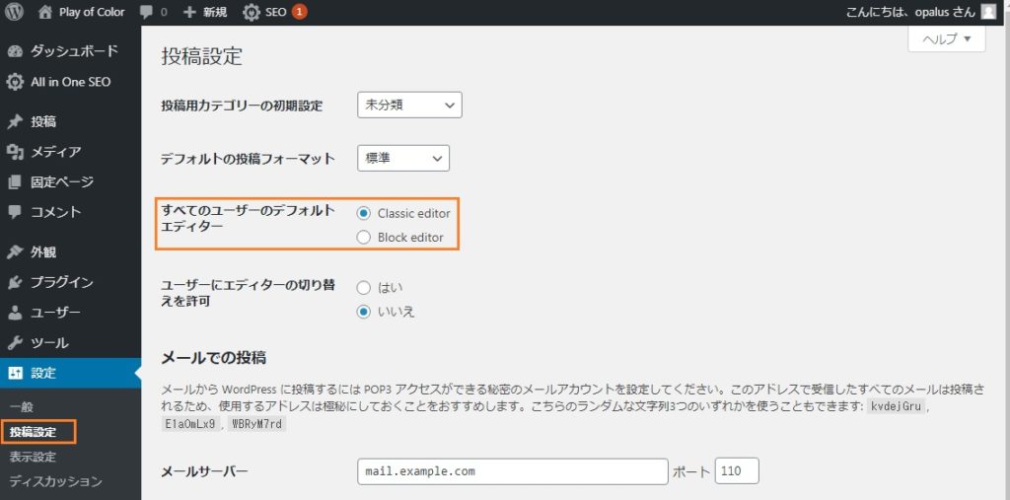Open the 未分類 category dropdown
This screenshot has height=500, width=1010.
pos(409,105)
